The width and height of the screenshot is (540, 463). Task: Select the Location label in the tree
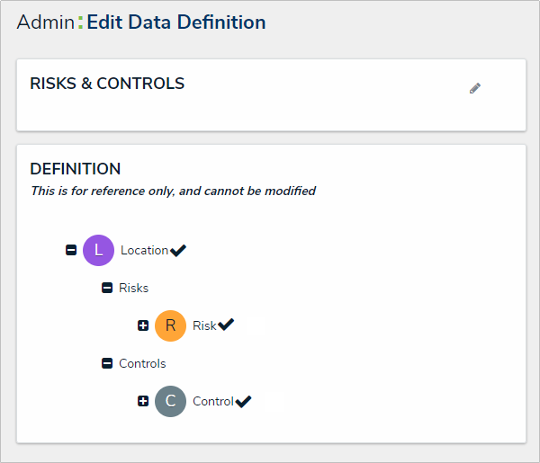pyautogui.click(x=144, y=251)
